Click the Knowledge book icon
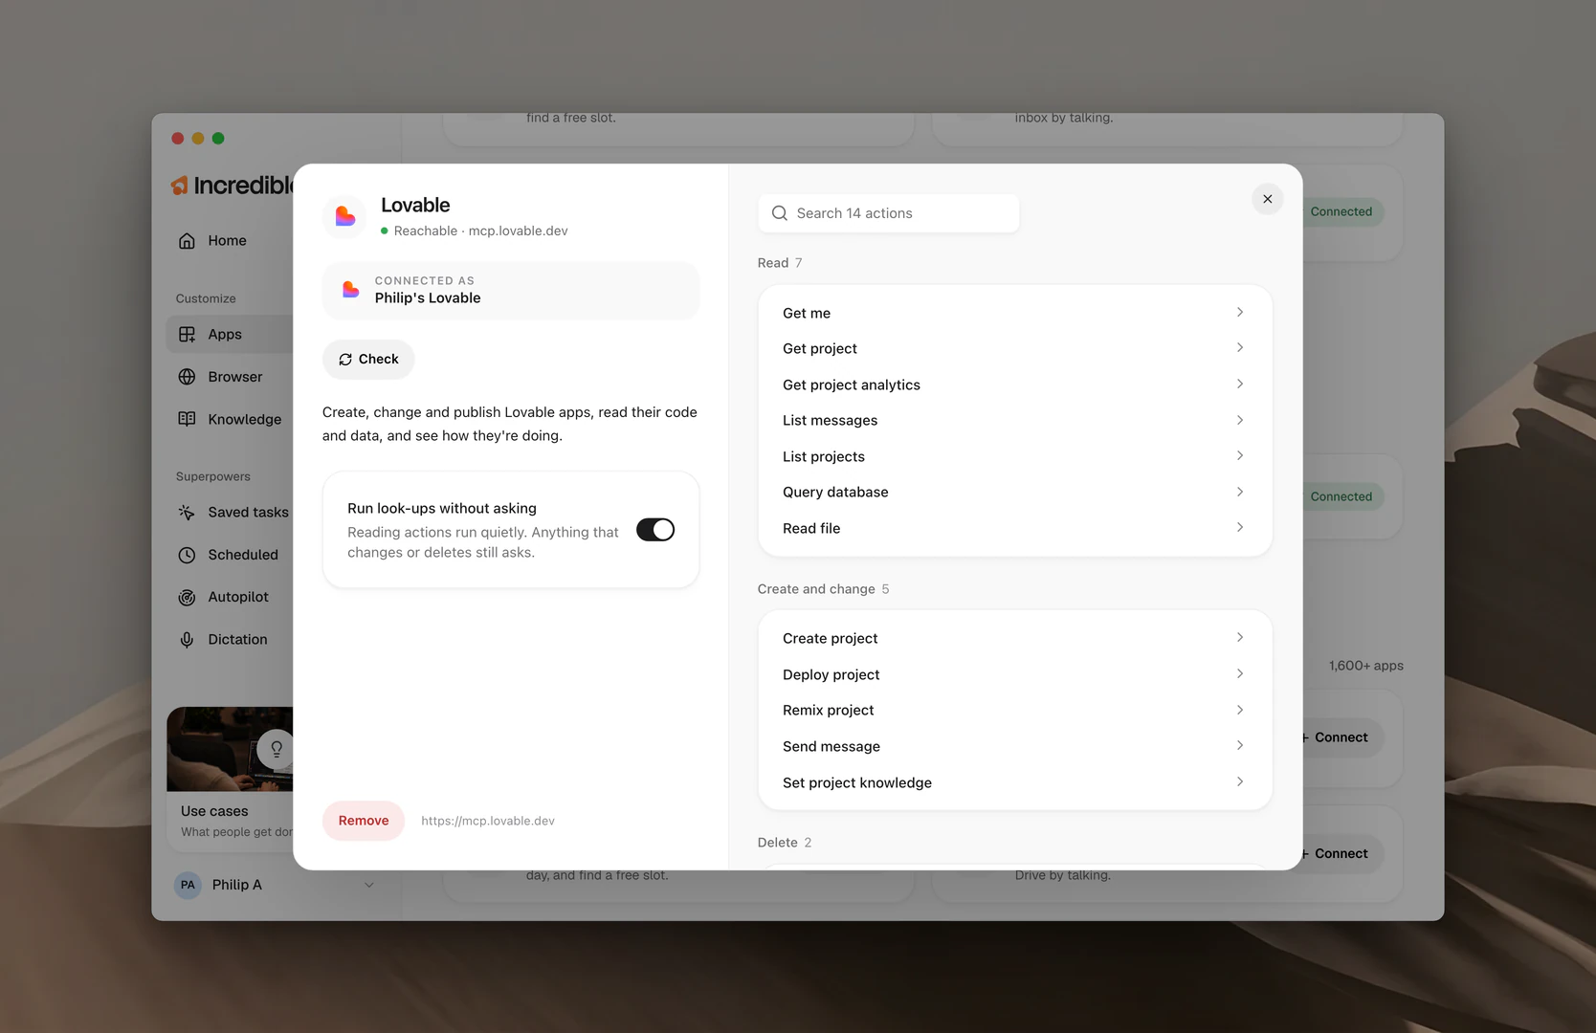 tap(187, 419)
